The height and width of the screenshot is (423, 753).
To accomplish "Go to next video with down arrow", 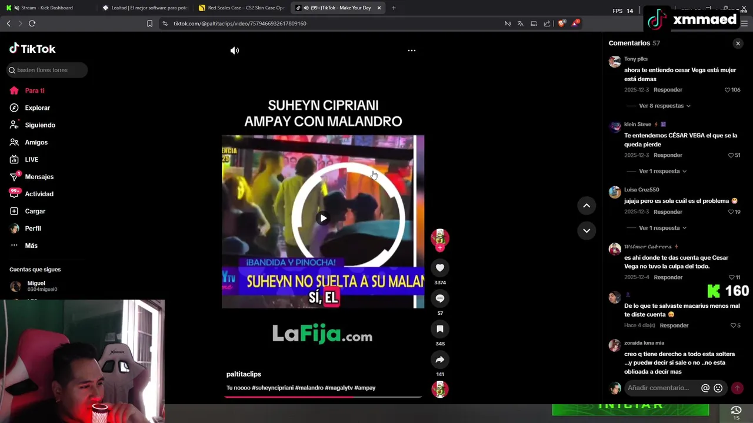I will click(587, 230).
